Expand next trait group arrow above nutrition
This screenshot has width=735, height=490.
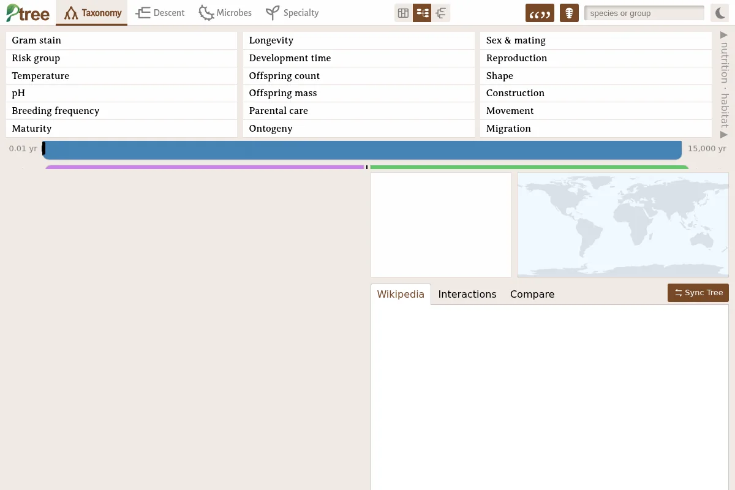[724, 36]
